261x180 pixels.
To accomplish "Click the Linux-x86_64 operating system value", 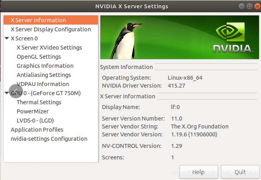I will click(x=185, y=78).
